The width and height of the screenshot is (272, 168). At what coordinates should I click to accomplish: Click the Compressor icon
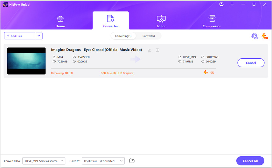(x=212, y=18)
